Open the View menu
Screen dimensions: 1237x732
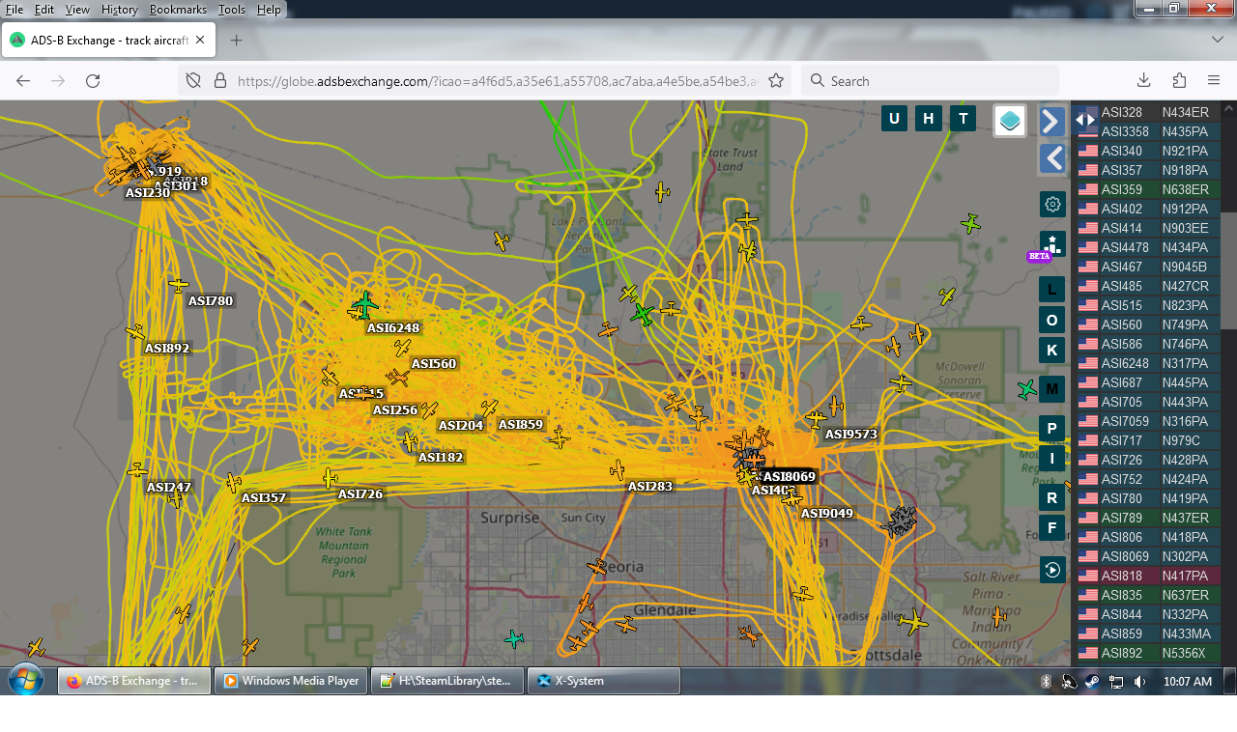click(x=77, y=9)
